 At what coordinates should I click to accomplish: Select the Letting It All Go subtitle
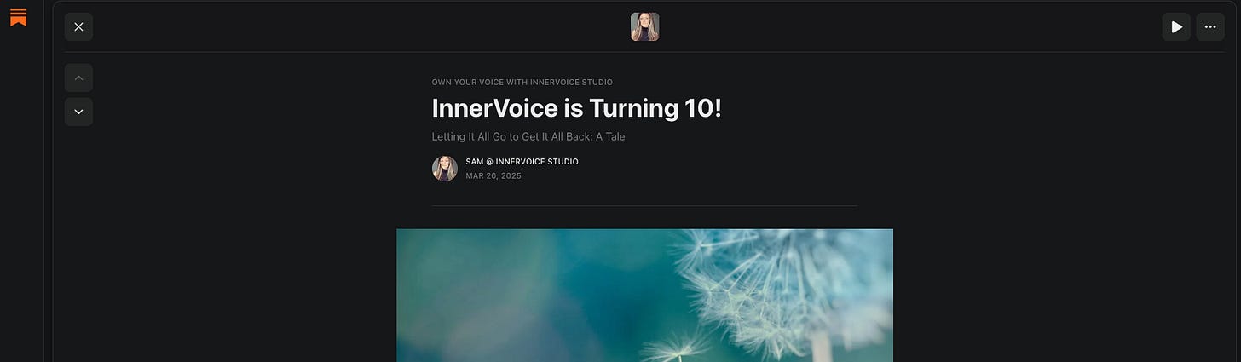click(x=528, y=136)
